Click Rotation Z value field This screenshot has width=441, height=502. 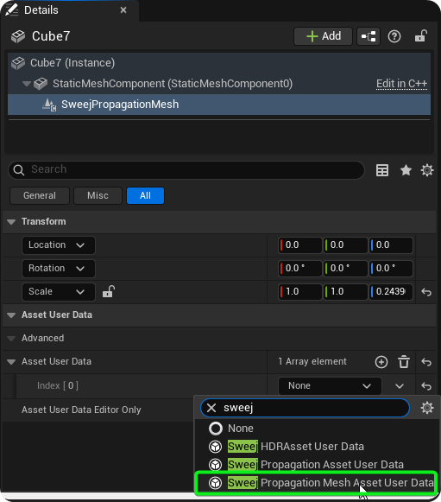click(x=391, y=269)
